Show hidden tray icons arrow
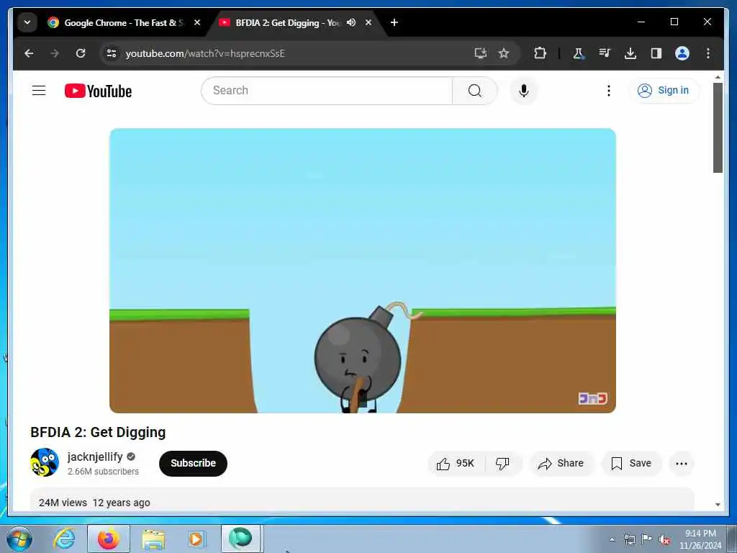 point(612,539)
